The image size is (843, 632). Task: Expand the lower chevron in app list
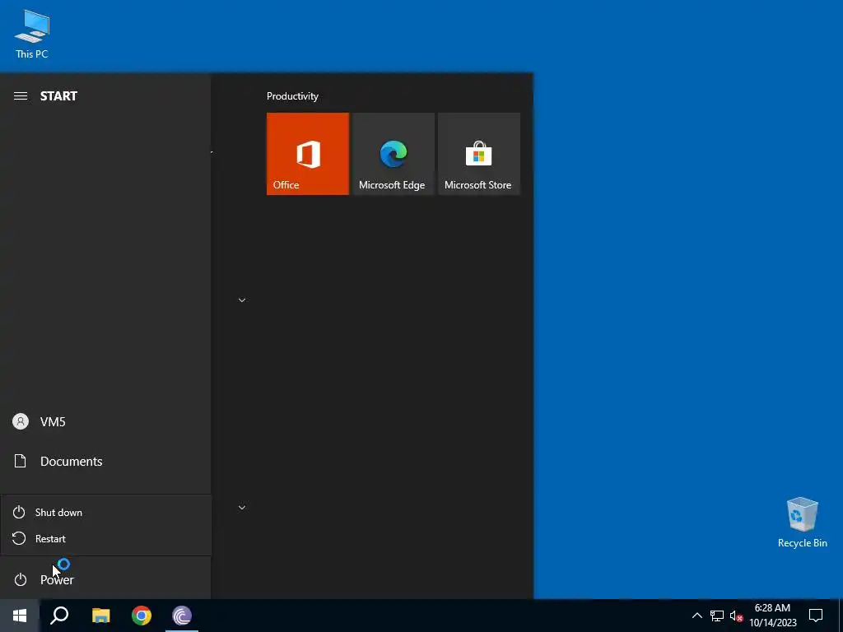(242, 507)
